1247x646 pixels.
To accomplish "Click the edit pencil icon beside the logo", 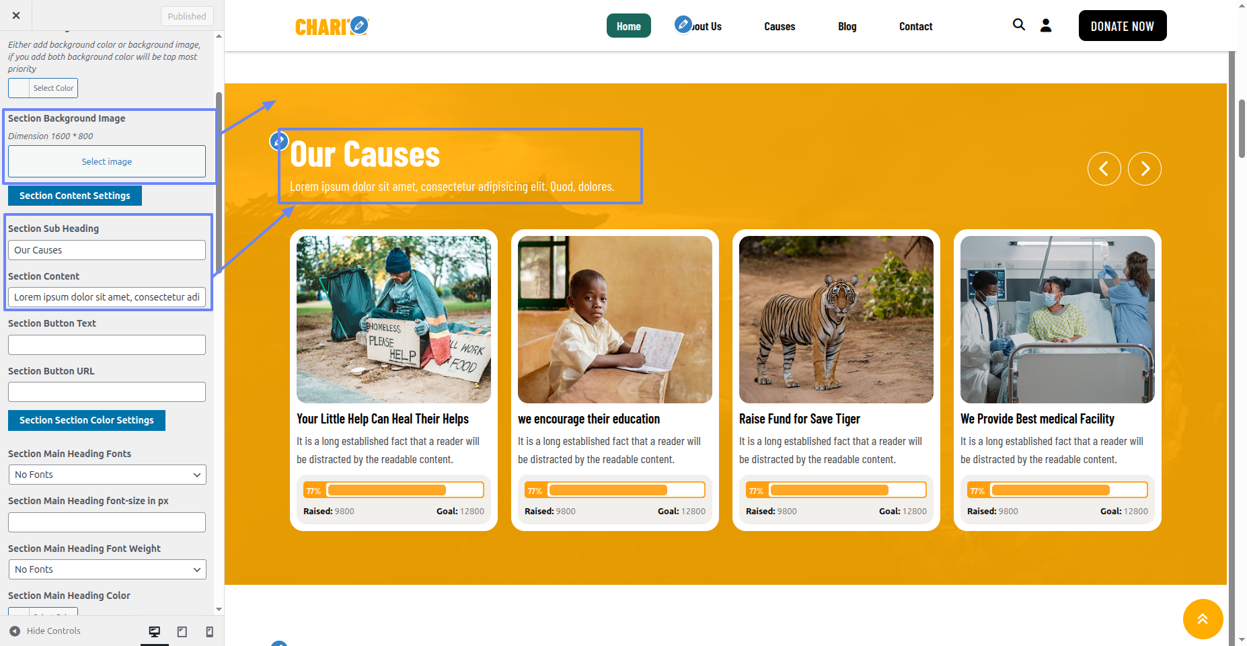I will click(360, 26).
